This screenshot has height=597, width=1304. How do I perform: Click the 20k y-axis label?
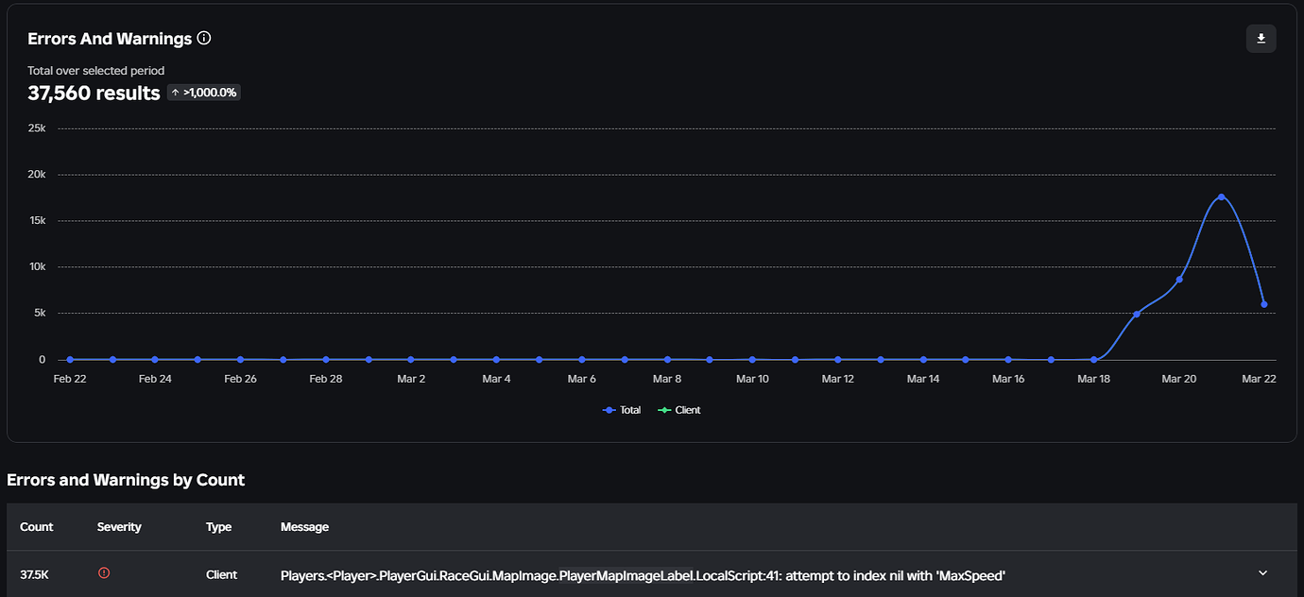click(x=37, y=175)
